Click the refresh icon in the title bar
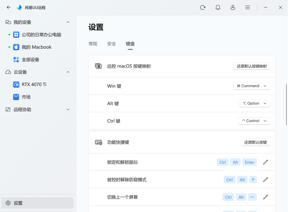 coord(203,7)
